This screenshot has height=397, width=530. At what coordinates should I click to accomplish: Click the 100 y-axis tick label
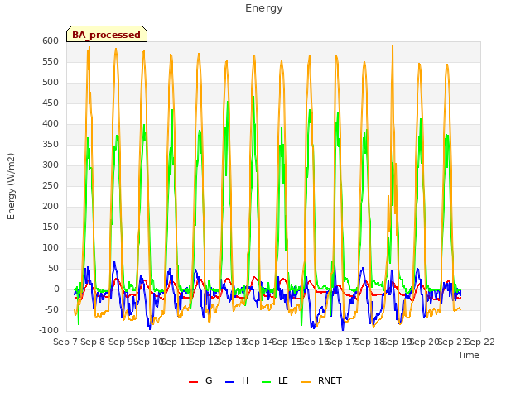click(51, 248)
